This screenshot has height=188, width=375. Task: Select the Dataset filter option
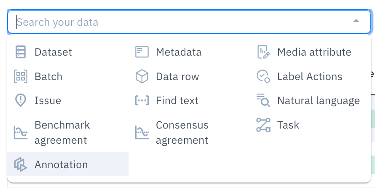(53, 52)
